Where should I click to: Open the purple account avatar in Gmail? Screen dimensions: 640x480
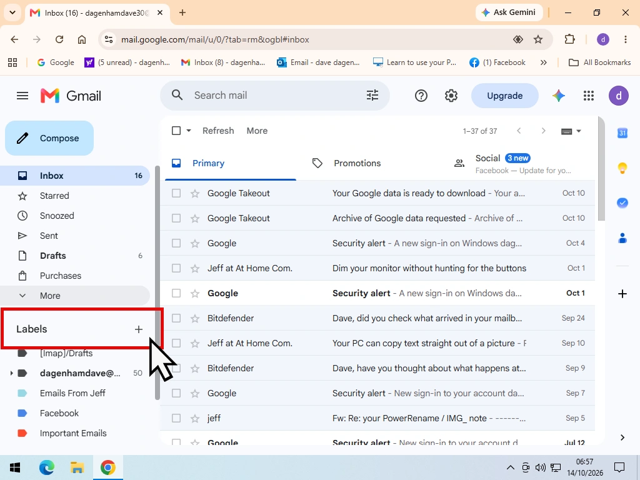(619, 96)
